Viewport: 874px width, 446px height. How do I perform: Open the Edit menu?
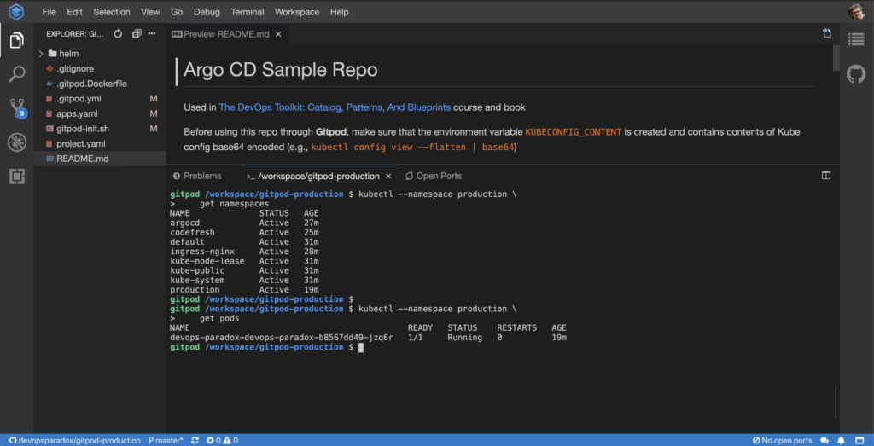pos(75,12)
